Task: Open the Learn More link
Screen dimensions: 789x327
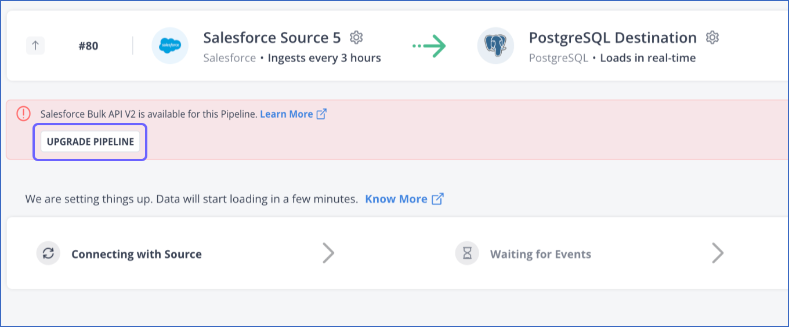Action: (287, 114)
